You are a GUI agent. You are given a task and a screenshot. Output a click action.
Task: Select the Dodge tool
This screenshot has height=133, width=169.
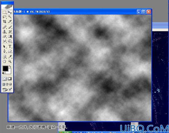[x=10, y=41]
